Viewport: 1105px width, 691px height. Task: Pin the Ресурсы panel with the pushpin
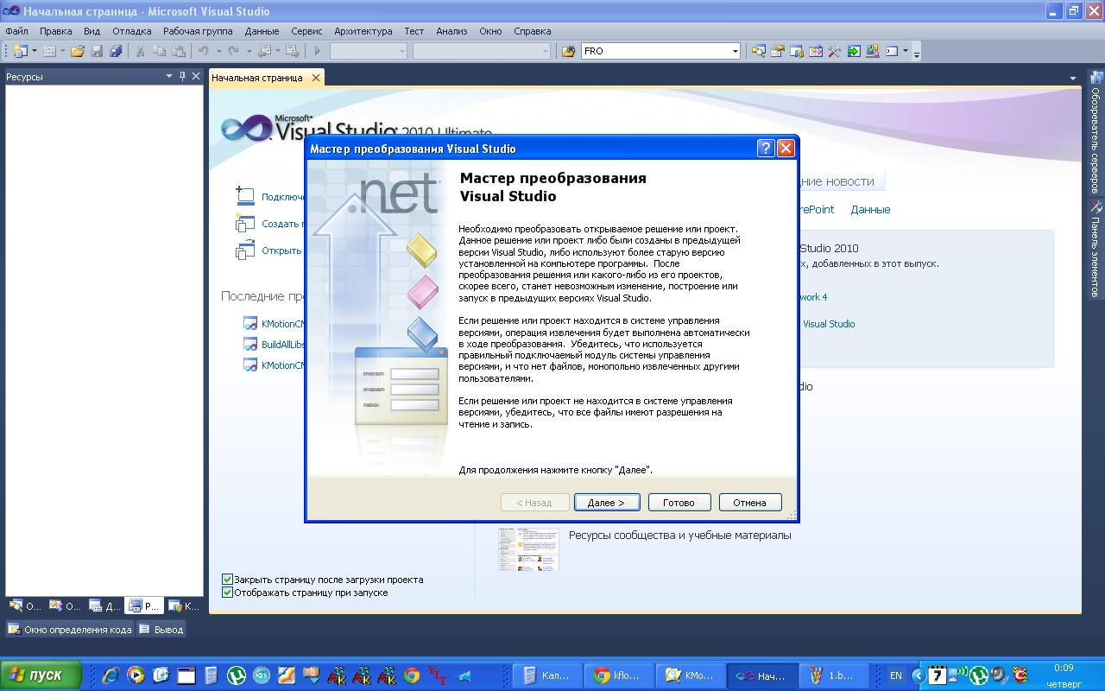[182, 77]
